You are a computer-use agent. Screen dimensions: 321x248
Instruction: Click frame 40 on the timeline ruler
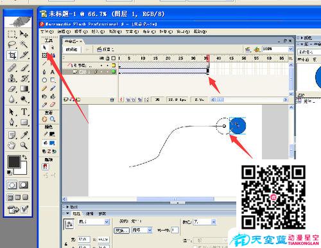coord(218,58)
